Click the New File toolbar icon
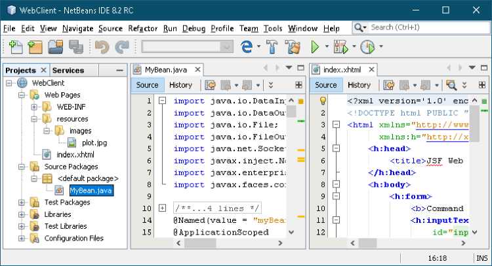 pyautogui.click(x=14, y=47)
